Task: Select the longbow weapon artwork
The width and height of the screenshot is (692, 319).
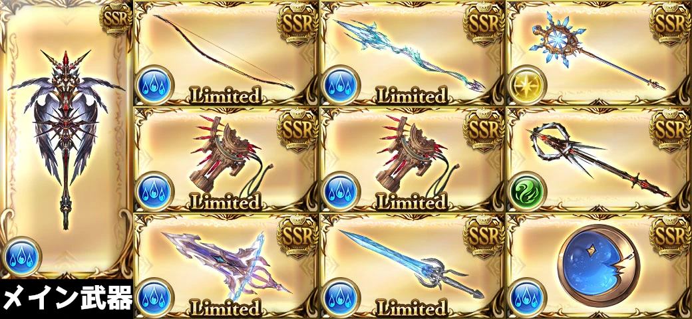Action: click(x=224, y=52)
